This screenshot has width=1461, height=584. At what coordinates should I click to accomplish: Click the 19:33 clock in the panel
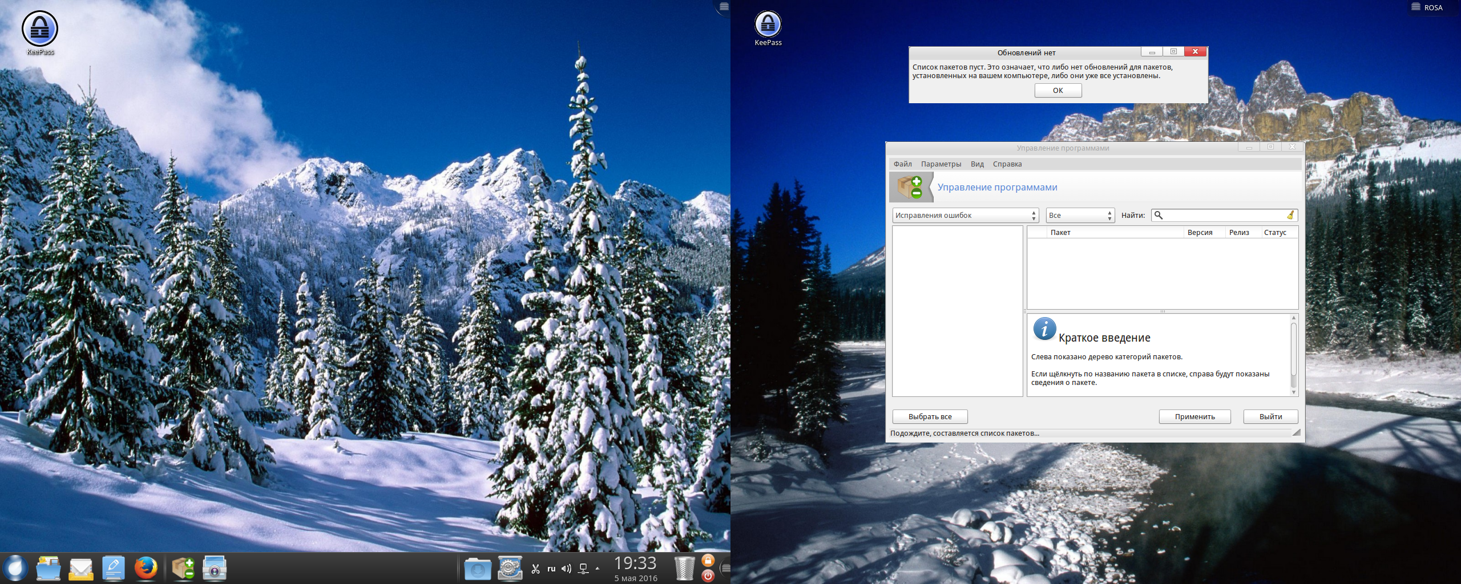click(x=635, y=563)
